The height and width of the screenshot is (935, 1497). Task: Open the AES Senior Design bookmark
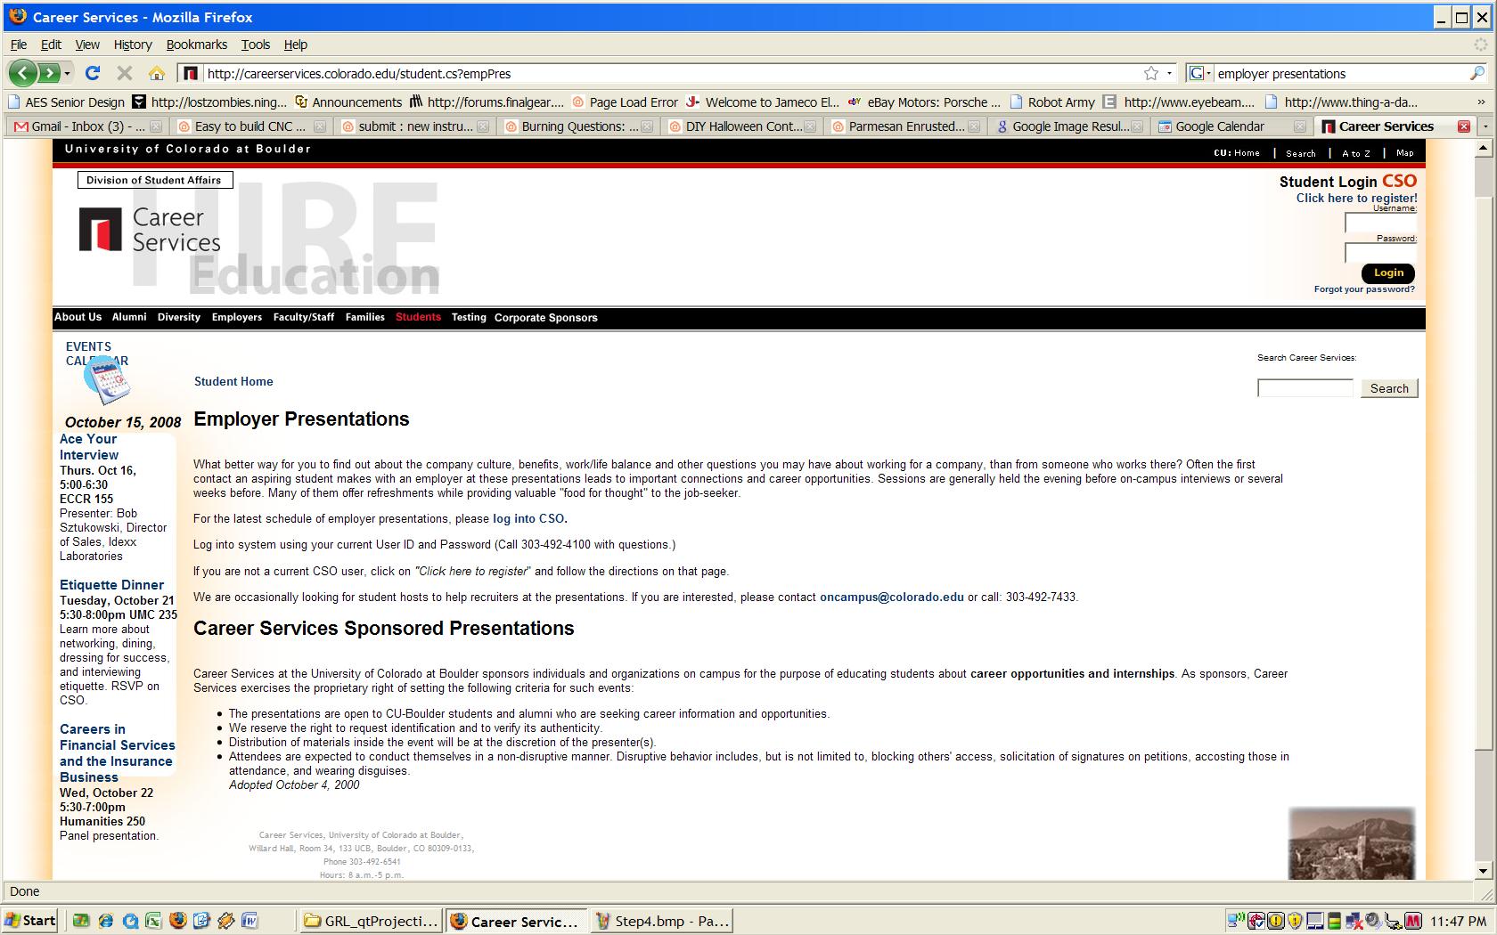pyautogui.click(x=66, y=102)
